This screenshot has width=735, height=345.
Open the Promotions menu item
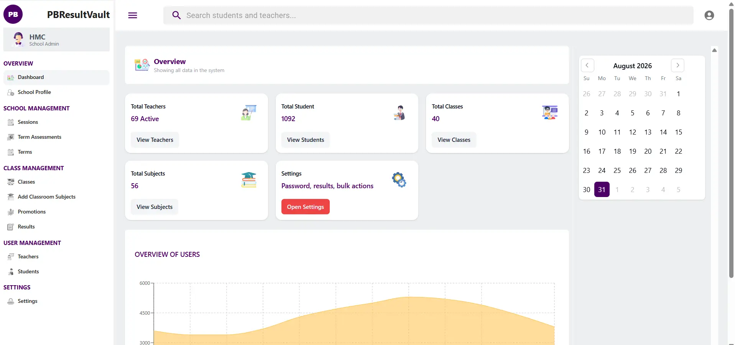point(56,212)
